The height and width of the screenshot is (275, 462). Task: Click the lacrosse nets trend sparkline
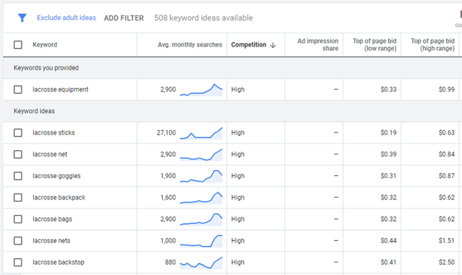point(201,241)
